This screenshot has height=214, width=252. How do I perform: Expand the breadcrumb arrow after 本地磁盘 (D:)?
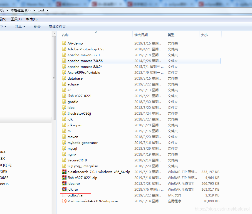(x=34, y=11)
